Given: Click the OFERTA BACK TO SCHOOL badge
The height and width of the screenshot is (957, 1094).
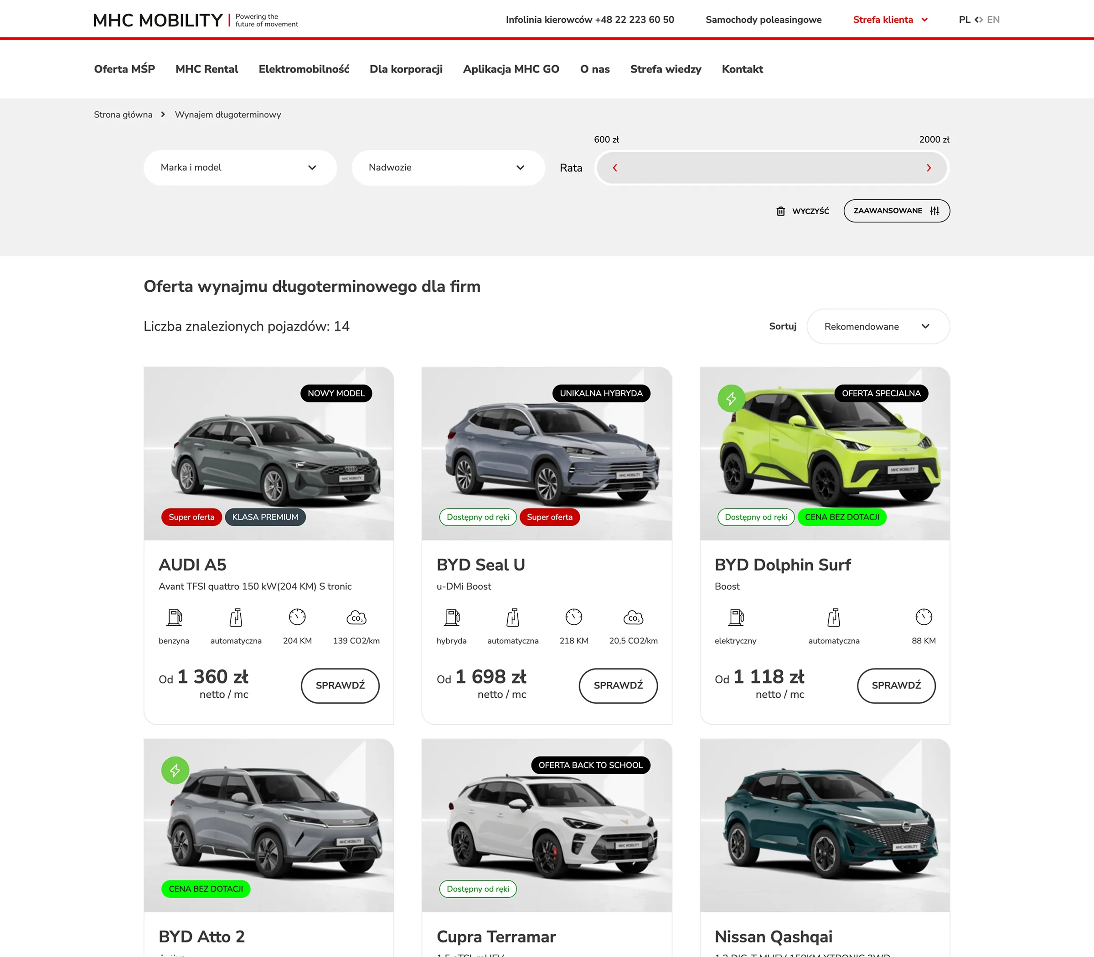Looking at the screenshot, I should pos(590,765).
